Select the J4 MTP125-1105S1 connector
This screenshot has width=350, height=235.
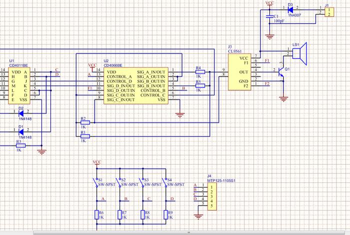click(x=212, y=196)
